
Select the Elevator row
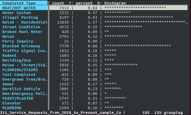pos(94,103)
